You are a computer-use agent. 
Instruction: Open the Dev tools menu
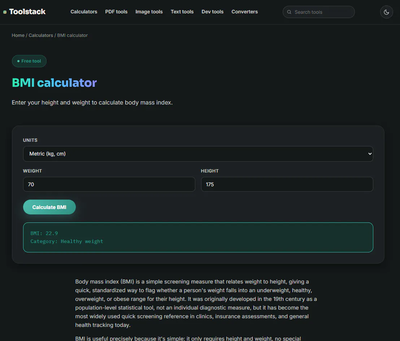pos(212,12)
